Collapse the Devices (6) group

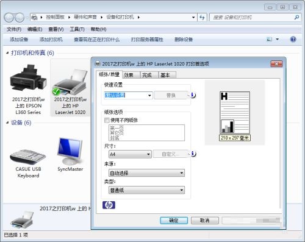[7, 123]
